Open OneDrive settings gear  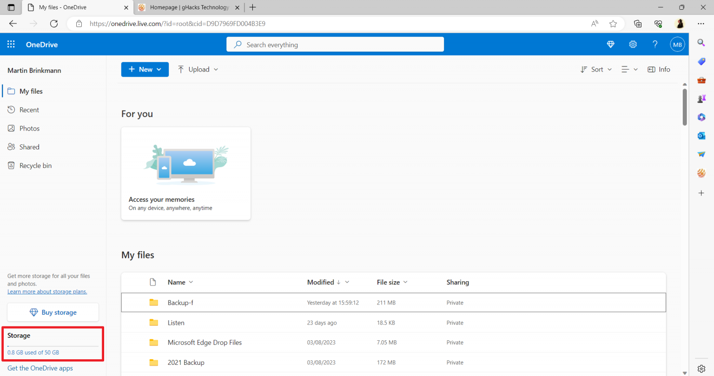(x=633, y=44)
